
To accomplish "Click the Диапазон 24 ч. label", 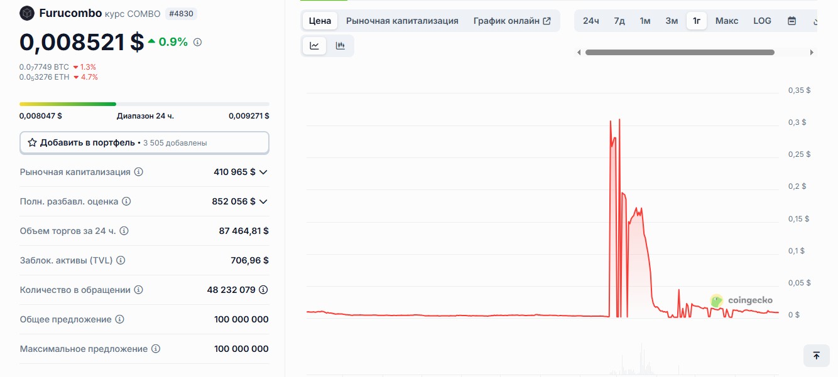I will pyautogui.click(x=145, y=116).
